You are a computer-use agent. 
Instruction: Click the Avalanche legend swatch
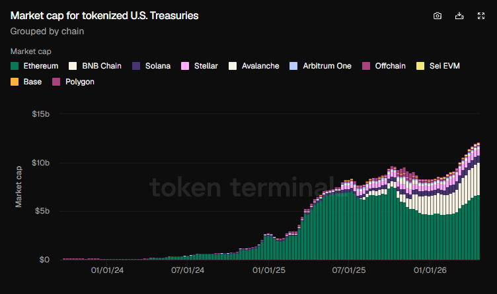pos(232,66)
